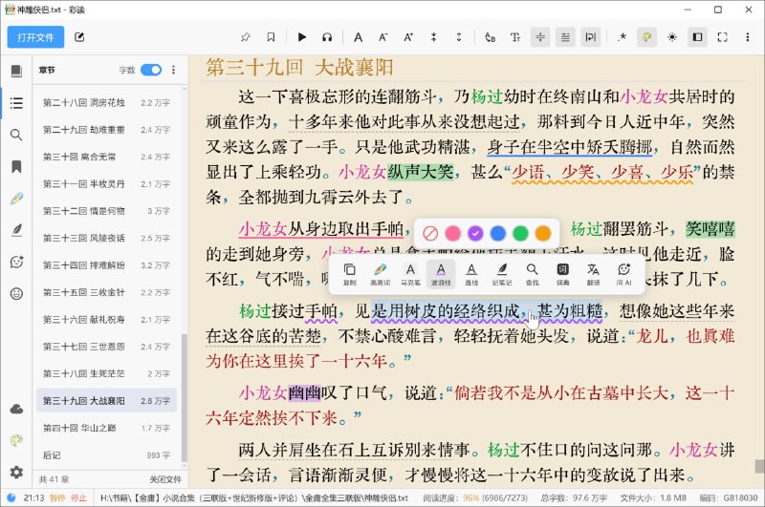
Task: Open the search icon in left sidebar
Action: point(16,135)
